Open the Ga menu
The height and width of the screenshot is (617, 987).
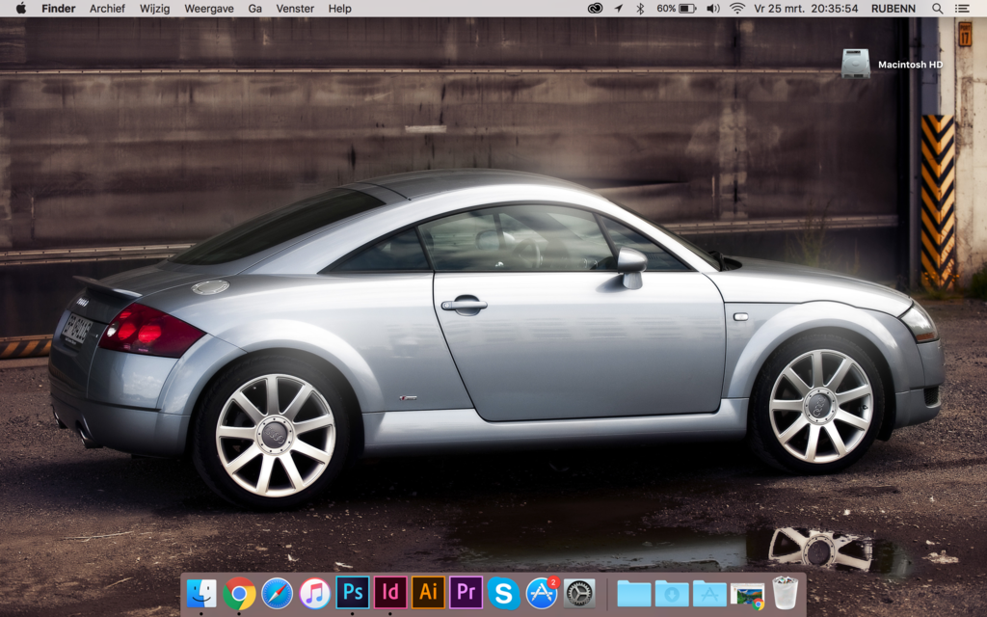click(254, 8)
